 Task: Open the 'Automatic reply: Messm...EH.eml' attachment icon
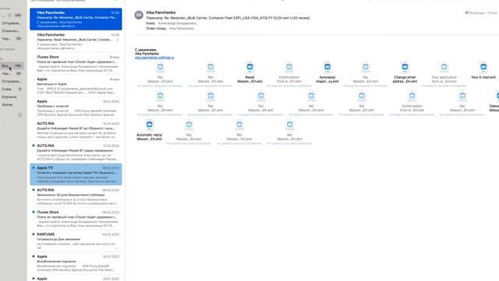point(149,125)
